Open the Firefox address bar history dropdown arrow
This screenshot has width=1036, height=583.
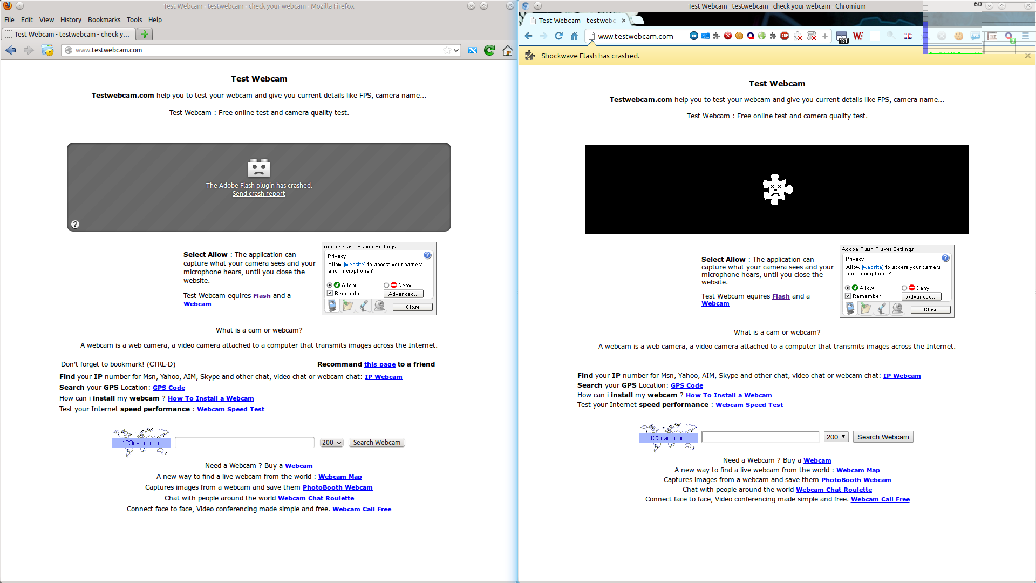(x=456, y=50)
